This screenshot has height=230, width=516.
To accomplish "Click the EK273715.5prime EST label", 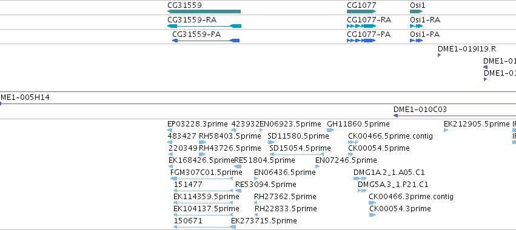I will [264, 220].
